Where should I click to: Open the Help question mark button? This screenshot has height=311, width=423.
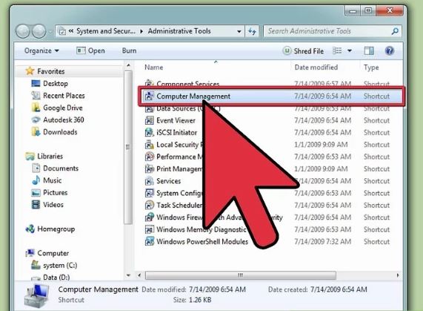[390, 50]
